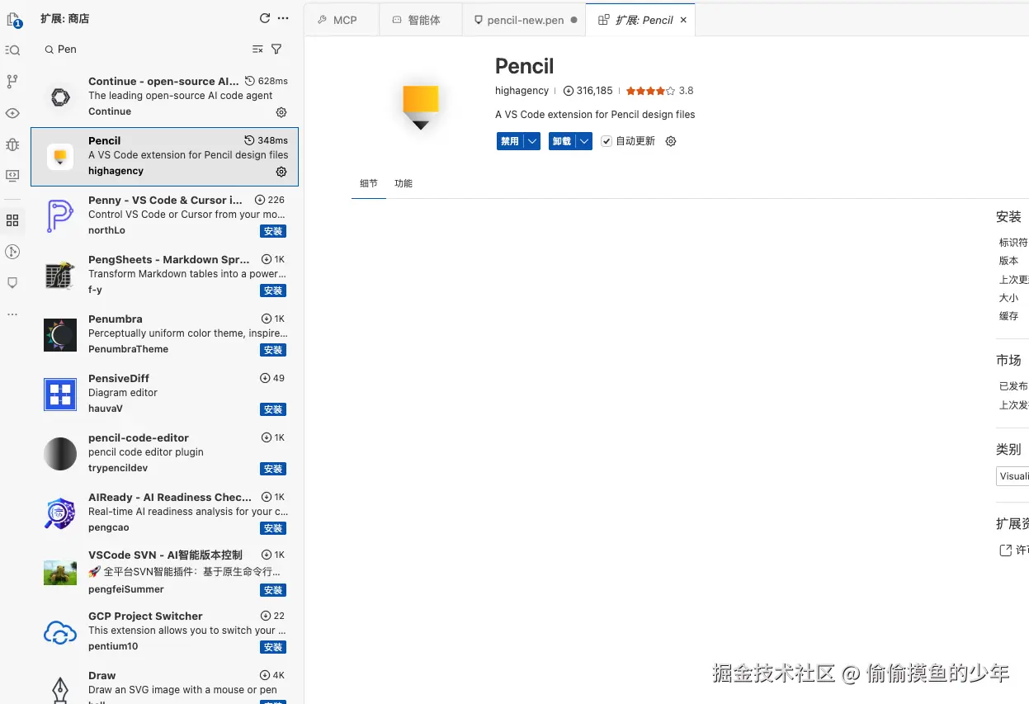Viewport: 1029px width, 704px height.
Task: Toggle the 自动更新 checkbox
Action: [607, 141]
